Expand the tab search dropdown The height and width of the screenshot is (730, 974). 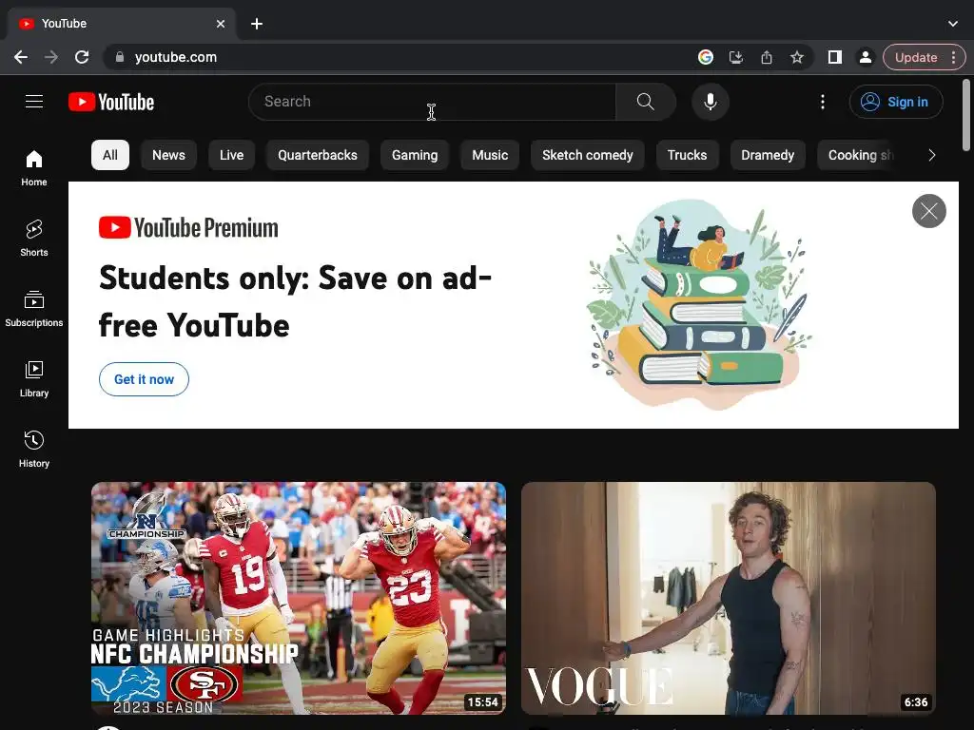(x=953, y=24)
